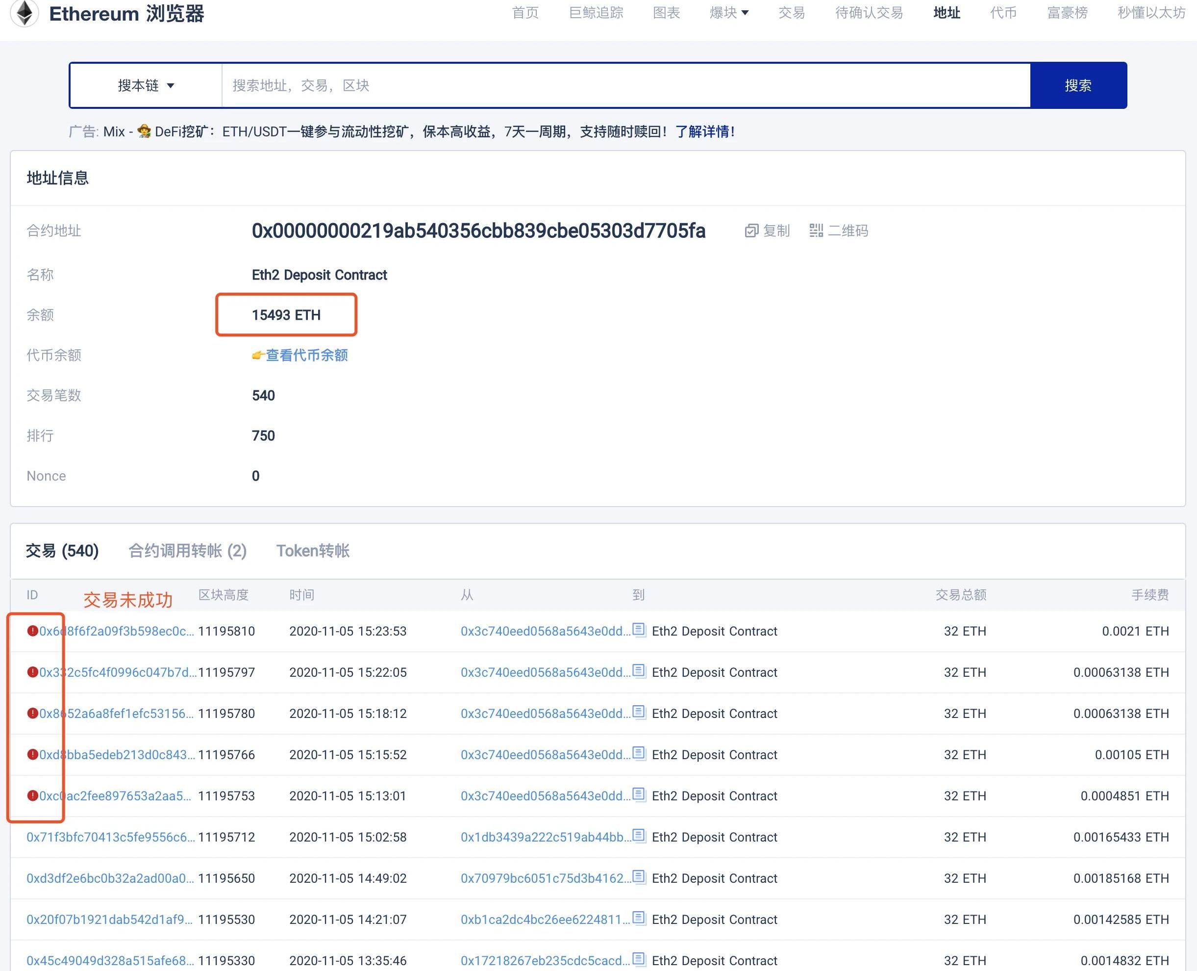Click contract icon beside first Eth2 Deposit Contract
The width and height of the screenshot is (1197, 971).
(x=639, y=630)
